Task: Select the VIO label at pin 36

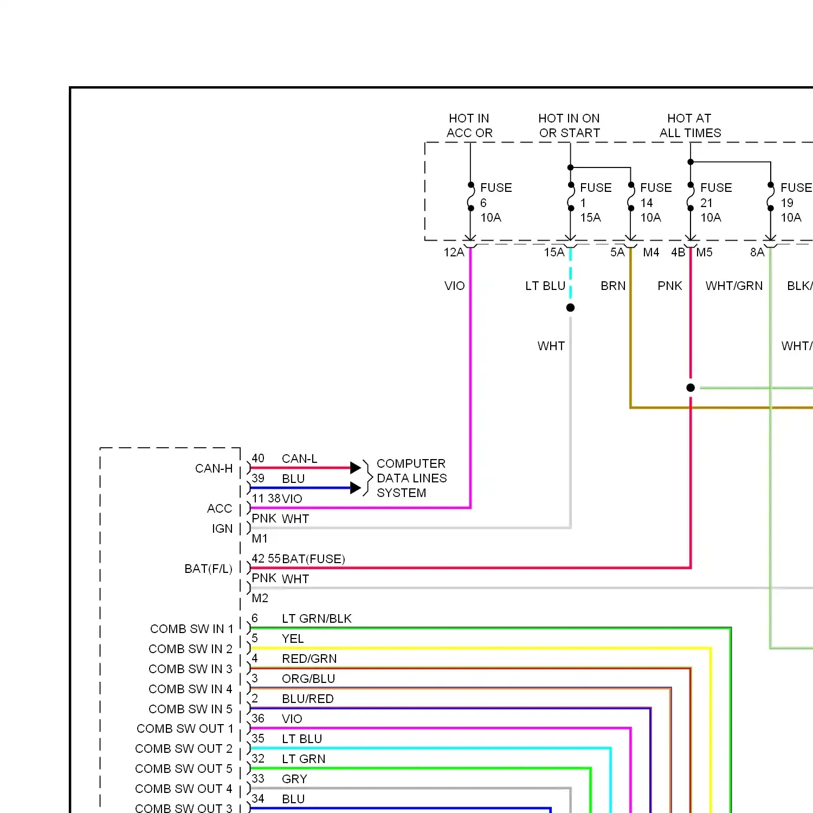Action: click(x=292, y=719)
